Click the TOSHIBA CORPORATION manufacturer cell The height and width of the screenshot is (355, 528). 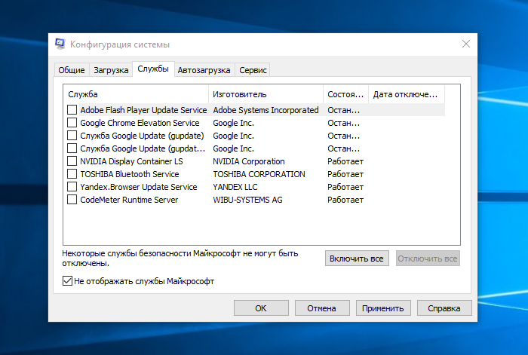tap(259, 174)
